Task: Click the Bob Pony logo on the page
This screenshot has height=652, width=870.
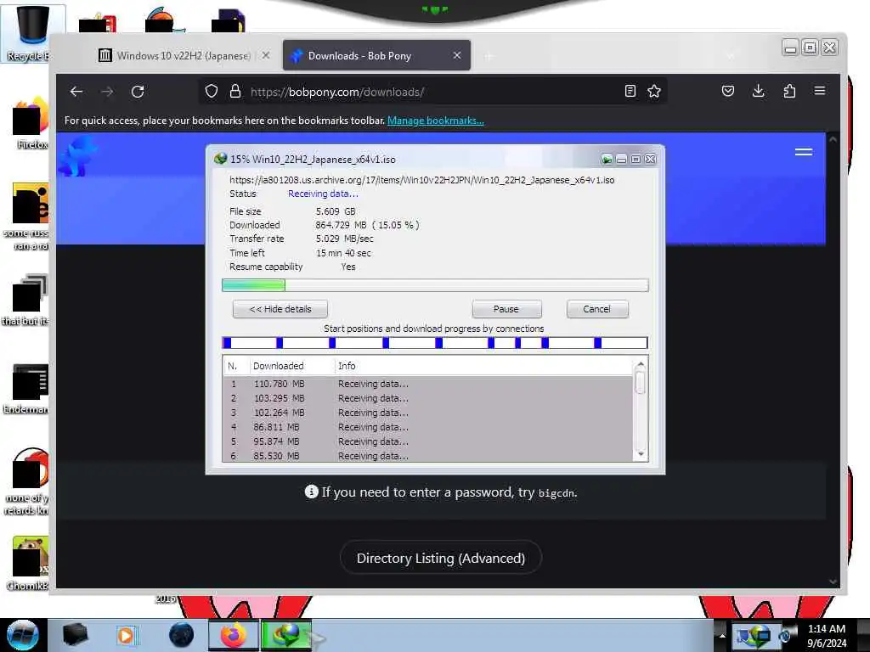Action: click(79, 157)
